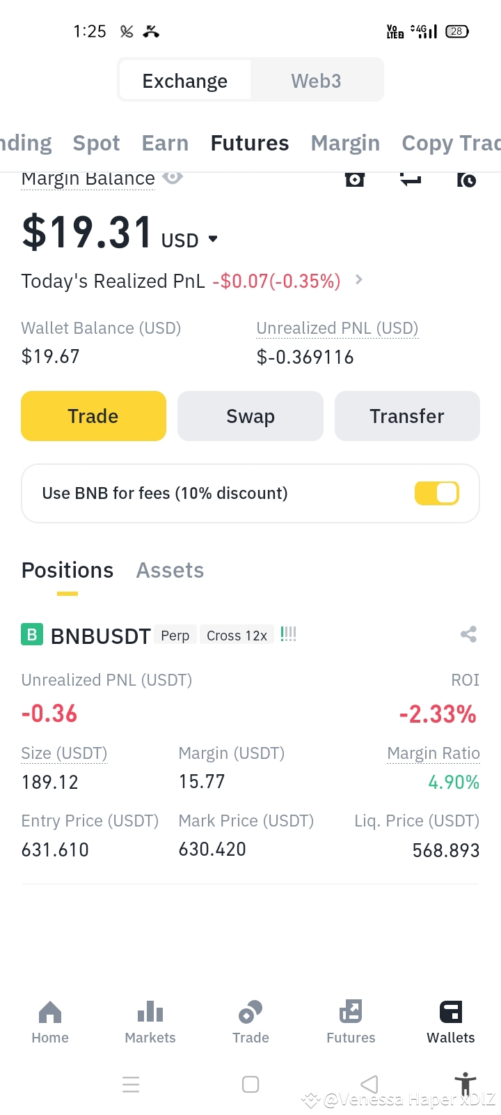Disable Use BNB for fees toggle

pos(437,493)
